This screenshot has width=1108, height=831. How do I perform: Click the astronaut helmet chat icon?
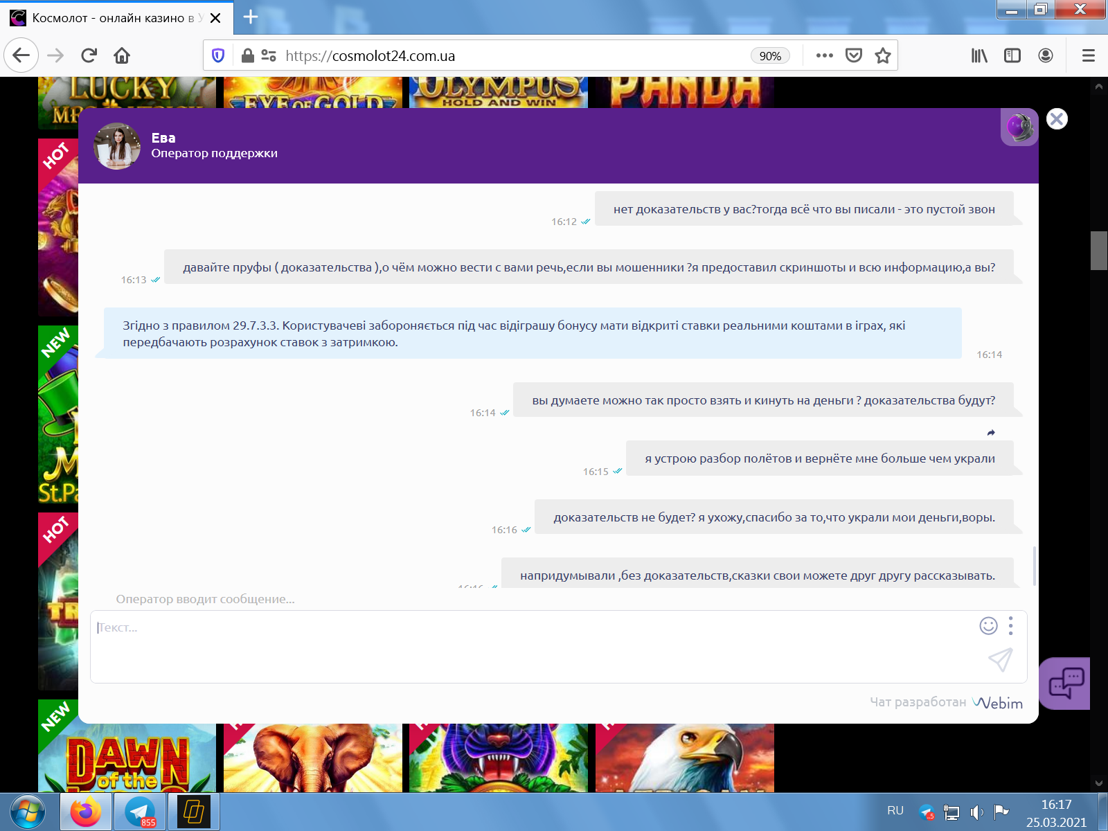click(x=1019, y=127)
